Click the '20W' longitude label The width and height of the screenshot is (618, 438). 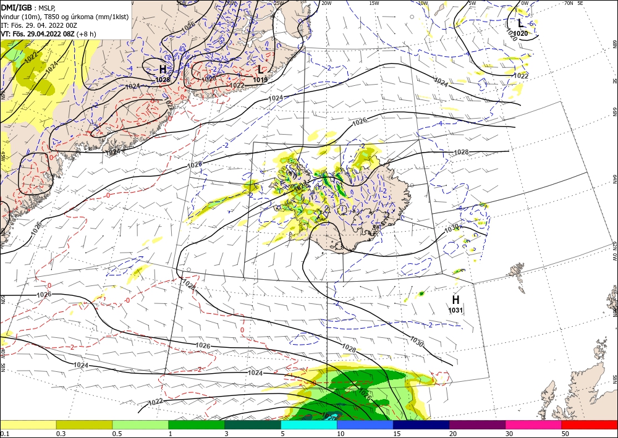coord(326,3)
